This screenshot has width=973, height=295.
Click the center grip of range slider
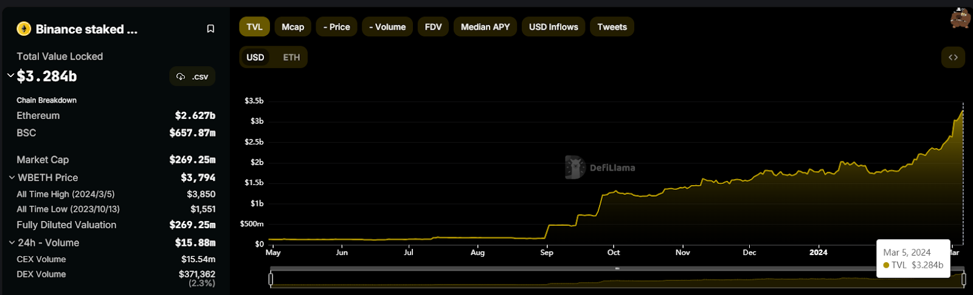(617, 268)
